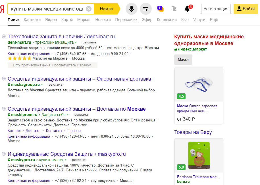This screenshot has height=185, width=260.
Task: Click the gray bookmarks flag icon
Action: tap(174, 9)
